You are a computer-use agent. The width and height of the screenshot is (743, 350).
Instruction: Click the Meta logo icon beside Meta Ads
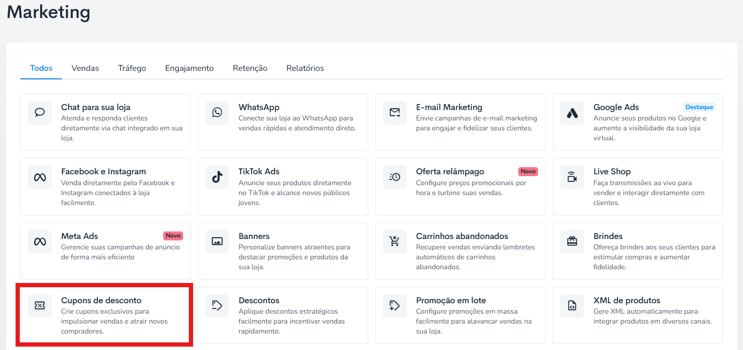point(40,241)
